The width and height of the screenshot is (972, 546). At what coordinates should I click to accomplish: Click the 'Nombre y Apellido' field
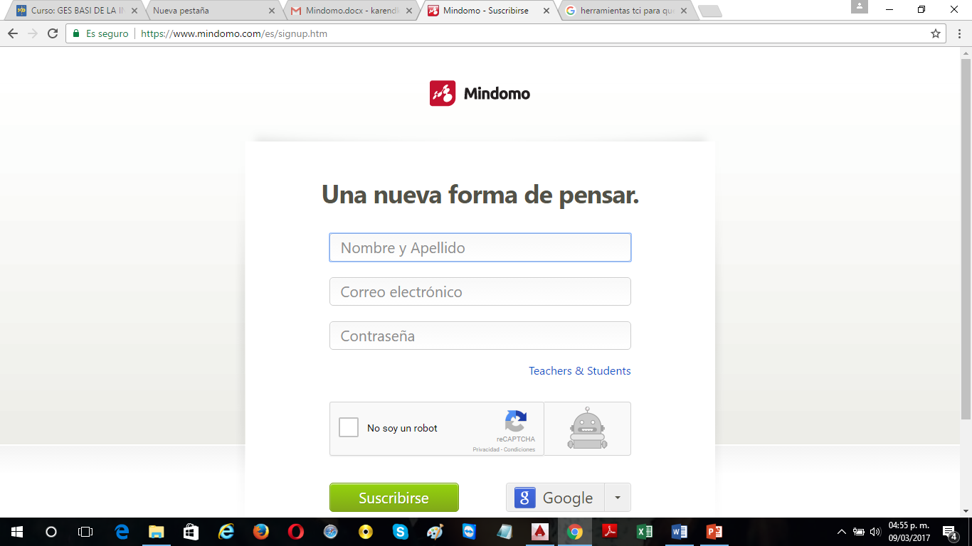pyautogui.click(x=480, y=247)
